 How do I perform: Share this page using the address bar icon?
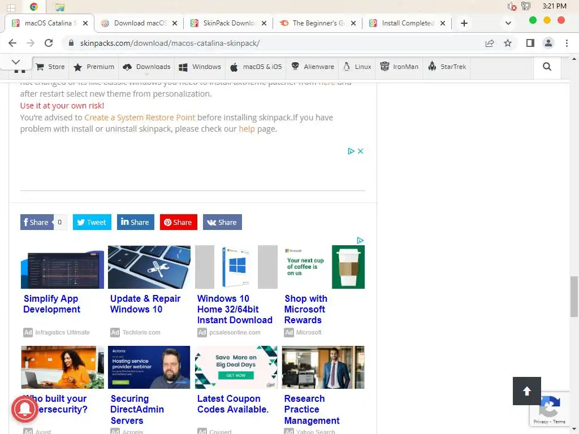[x=490, y=43]
